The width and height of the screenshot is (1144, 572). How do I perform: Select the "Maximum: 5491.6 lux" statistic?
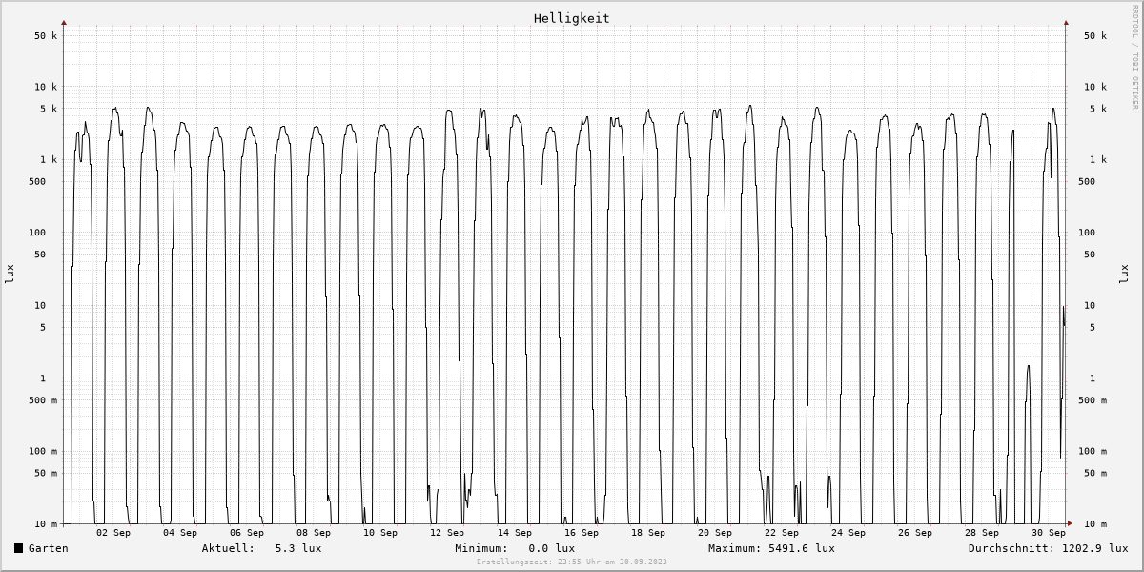tap(771, 548)
